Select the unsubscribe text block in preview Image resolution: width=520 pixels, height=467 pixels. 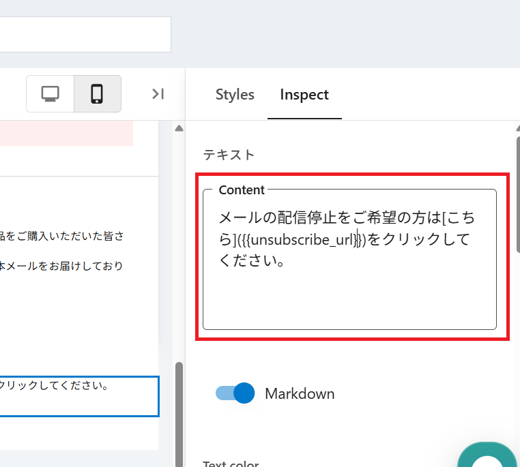pyautogui.click(x=79, y=396)
